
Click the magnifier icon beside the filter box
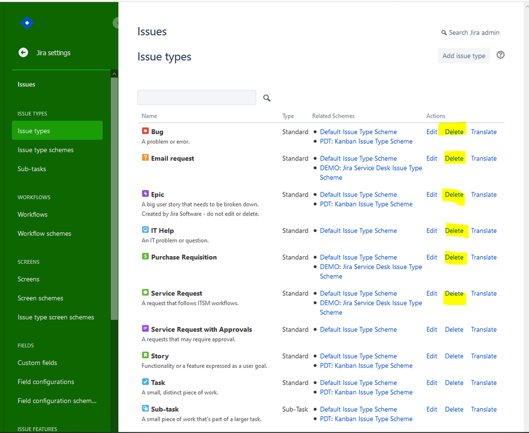tap(267, 98)
